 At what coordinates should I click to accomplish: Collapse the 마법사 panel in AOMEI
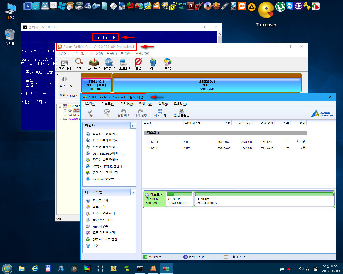tap(133, 126)
